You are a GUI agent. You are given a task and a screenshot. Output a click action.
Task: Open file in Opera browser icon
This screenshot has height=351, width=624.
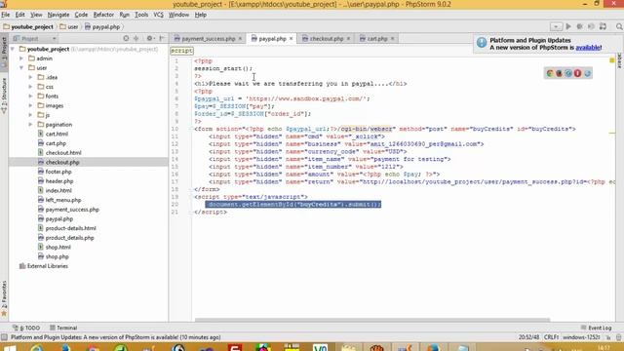pos(577,73)
